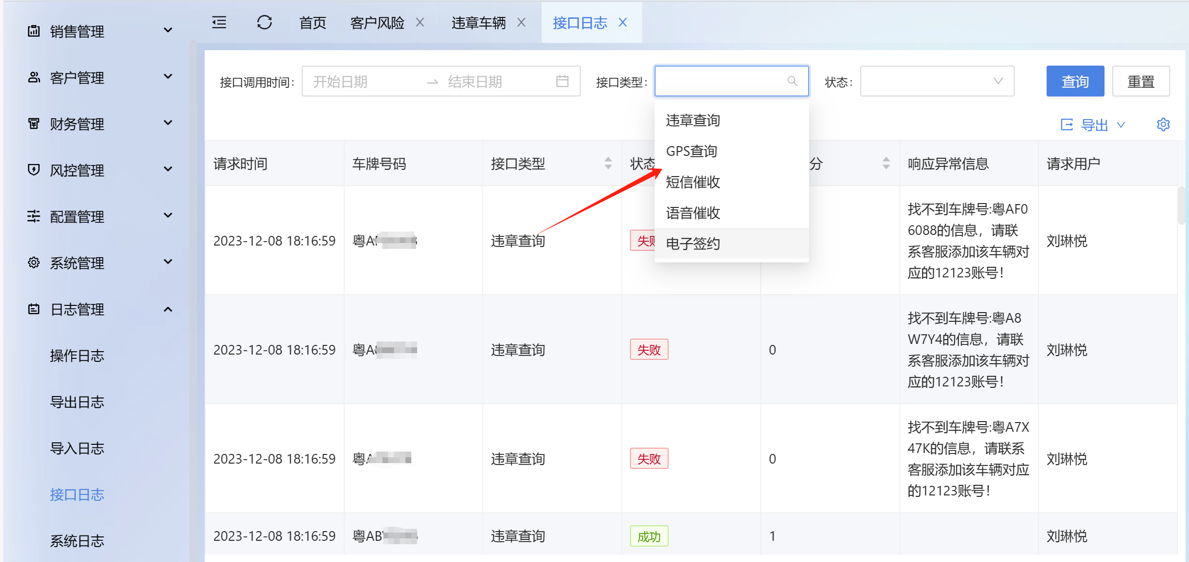Image resolution: width=1189 pixels, height=562 pixels.
Task: Click the 重置 button
Action: 1140,81
